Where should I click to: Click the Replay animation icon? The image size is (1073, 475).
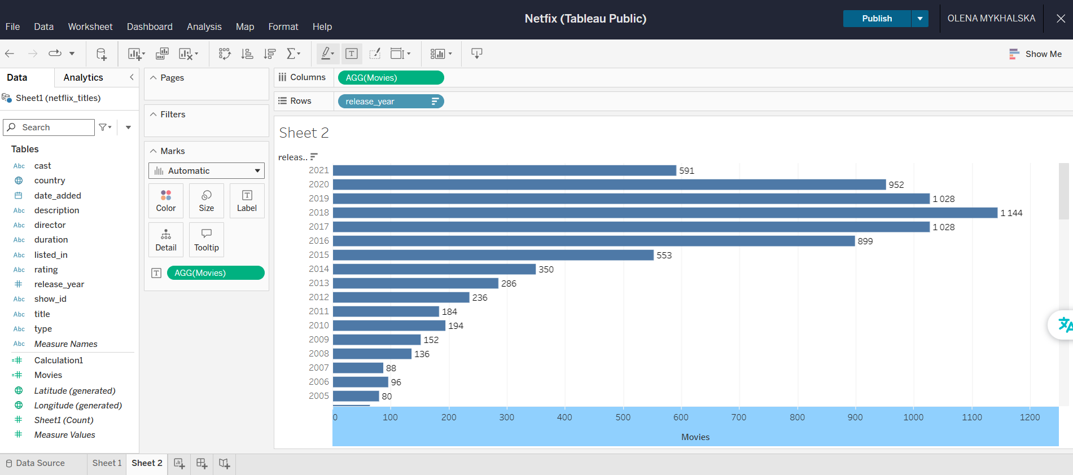[x=55, y=54]
